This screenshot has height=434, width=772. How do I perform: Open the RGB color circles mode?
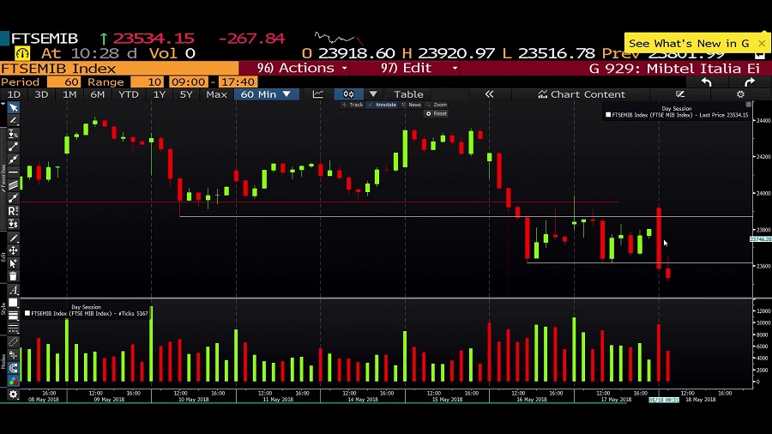(13, 381)
